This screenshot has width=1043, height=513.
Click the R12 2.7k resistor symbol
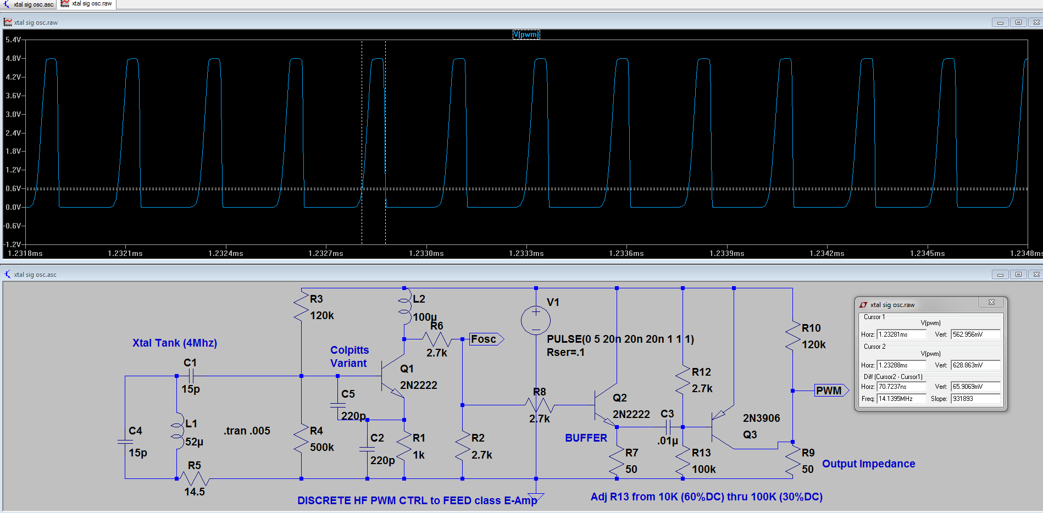(x=683, y=380)
